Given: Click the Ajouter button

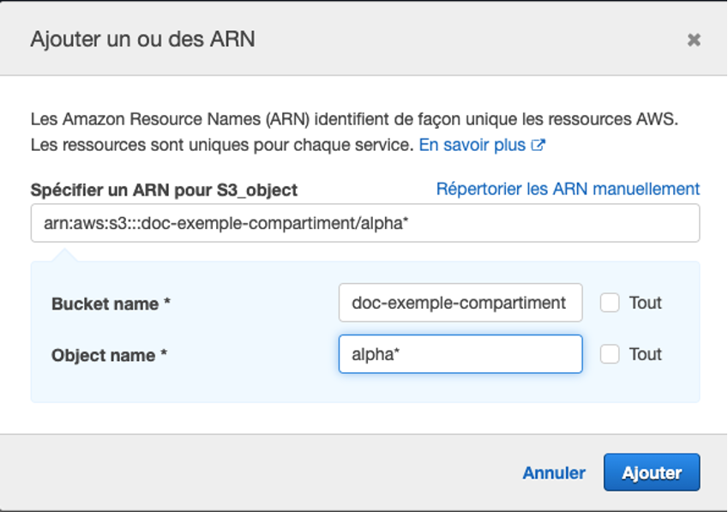Looking at the screenshot, I should (652, 473).
